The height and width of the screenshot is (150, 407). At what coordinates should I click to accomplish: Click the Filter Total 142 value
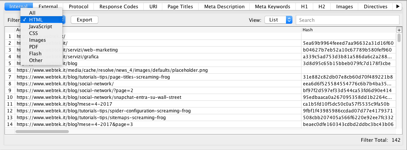coord(396,140)
